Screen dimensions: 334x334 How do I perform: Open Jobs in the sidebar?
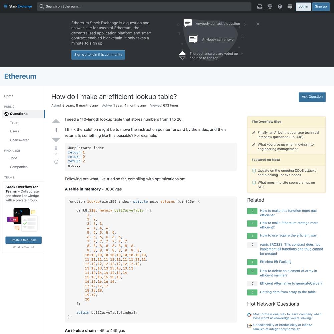(x=14, y=158)
